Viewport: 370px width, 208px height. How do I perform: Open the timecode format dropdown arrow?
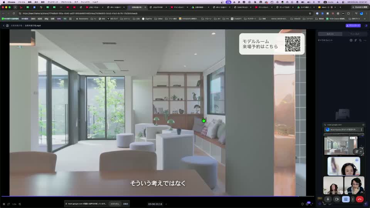(x=166, y=204)
